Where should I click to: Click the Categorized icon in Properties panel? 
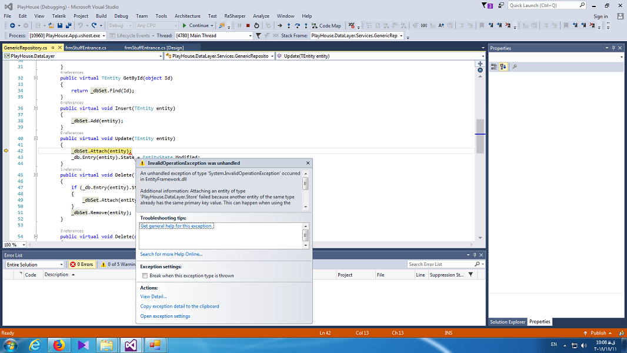(x=494, y=66)
